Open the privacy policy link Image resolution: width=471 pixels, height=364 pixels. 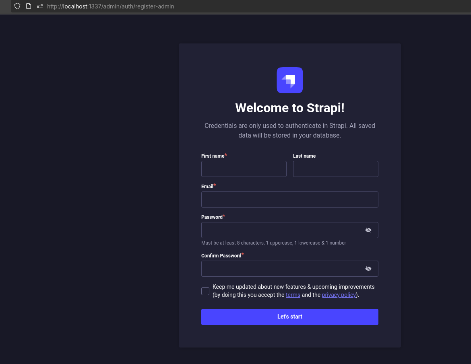click(339, 295)
